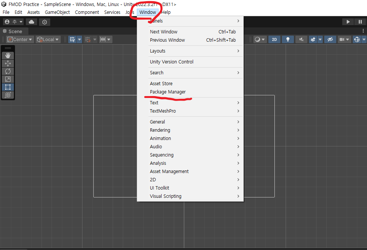The height and width of the screenshot is (250, 367).
Task: Select the Scale tool
Action: 8,80
